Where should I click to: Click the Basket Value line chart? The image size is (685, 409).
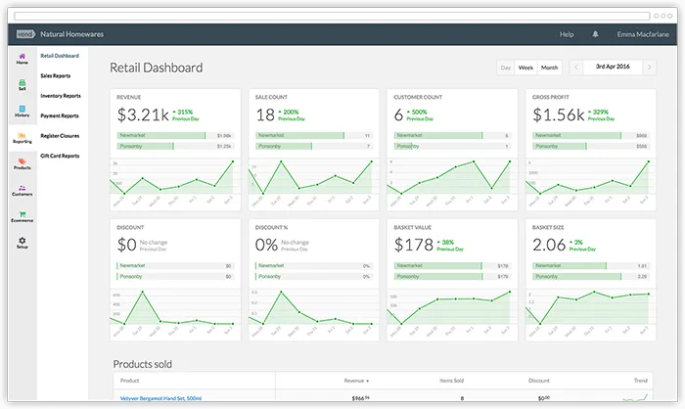[x=452, y=307]
